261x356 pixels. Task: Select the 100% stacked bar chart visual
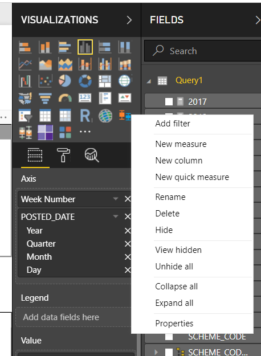(105, 47)
